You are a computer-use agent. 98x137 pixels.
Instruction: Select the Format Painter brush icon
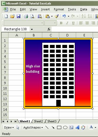pyautogui.click(x=57, y=16)
